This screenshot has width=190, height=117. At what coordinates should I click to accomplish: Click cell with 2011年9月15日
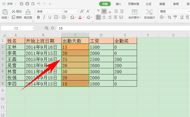coord(43,53)
